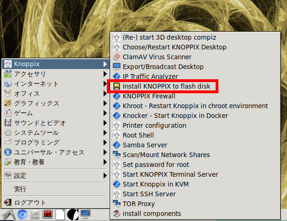Select TOR Proxy from the submenu
The height and width of the screenshot is (221, 287).
[139, 204]
